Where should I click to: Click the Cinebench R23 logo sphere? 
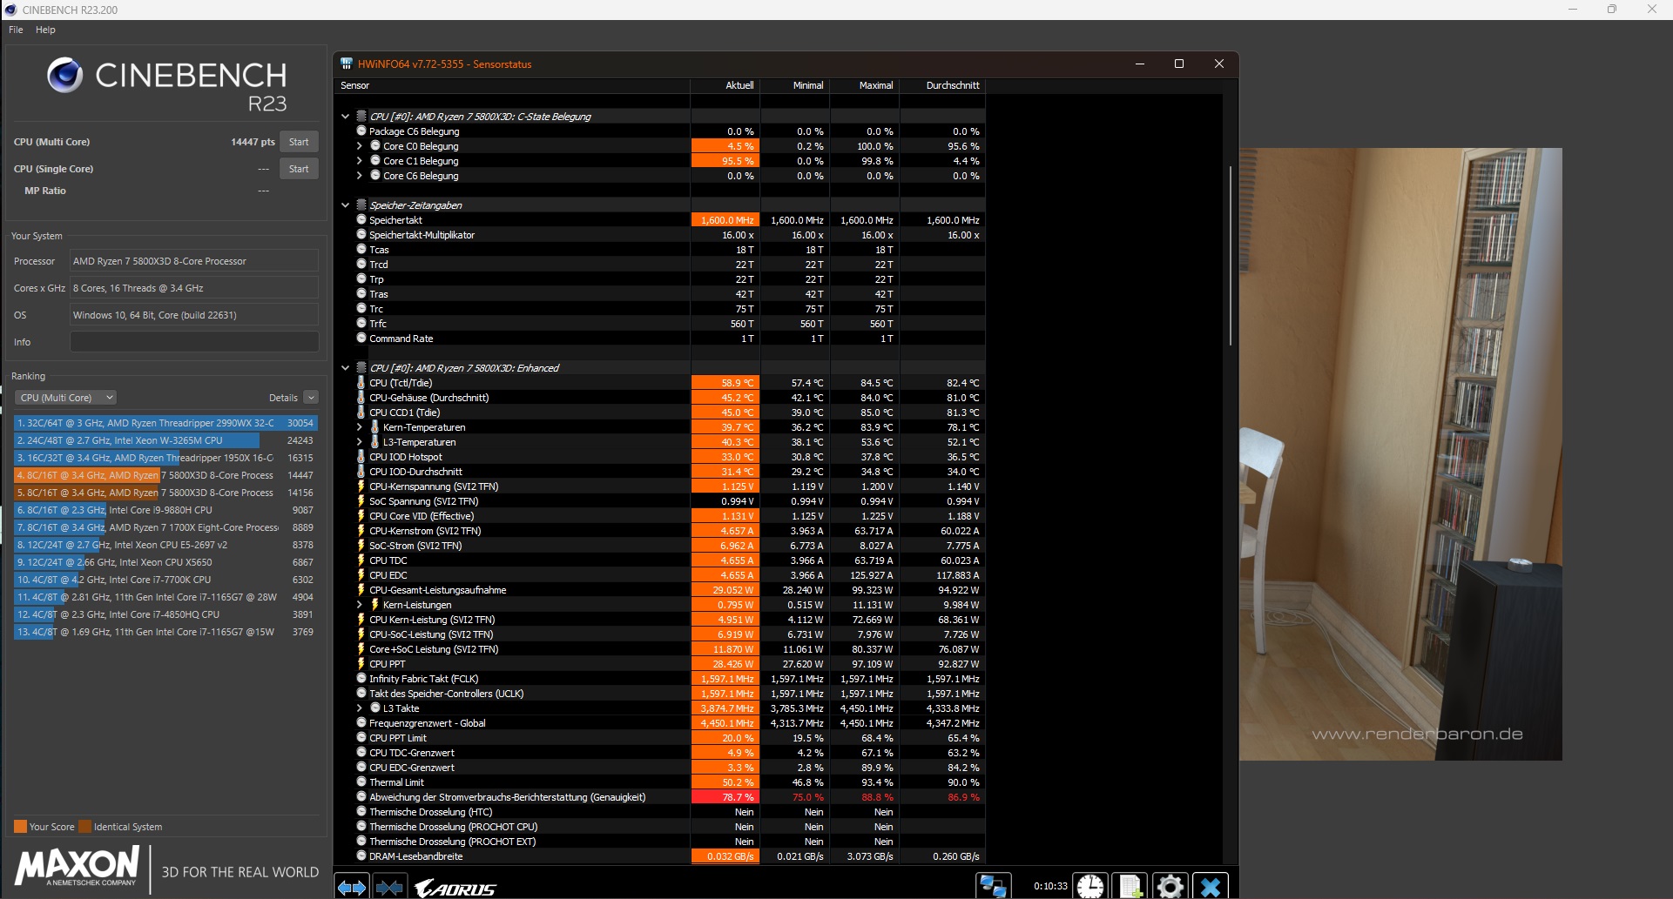[64, 75]
